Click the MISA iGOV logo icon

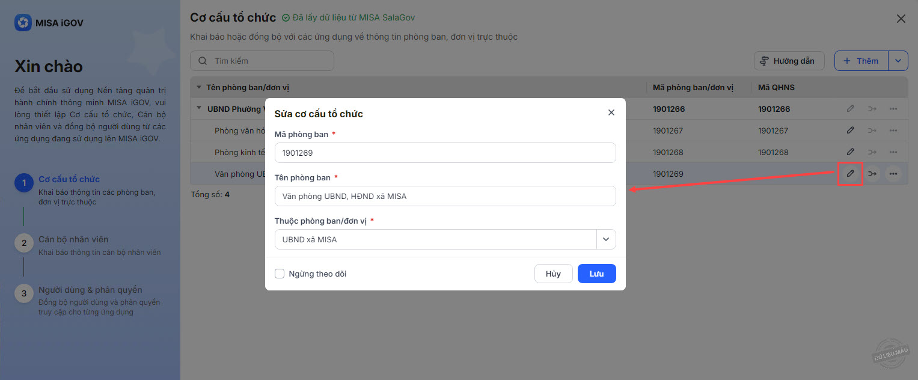[23, 23]
